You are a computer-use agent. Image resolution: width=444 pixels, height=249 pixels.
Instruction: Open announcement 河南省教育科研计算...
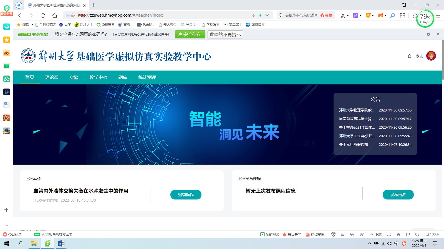(357, 119)
